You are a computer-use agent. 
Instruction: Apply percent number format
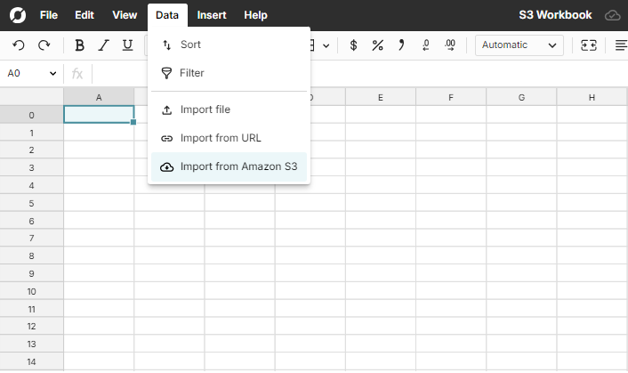[x=378, y=45]
